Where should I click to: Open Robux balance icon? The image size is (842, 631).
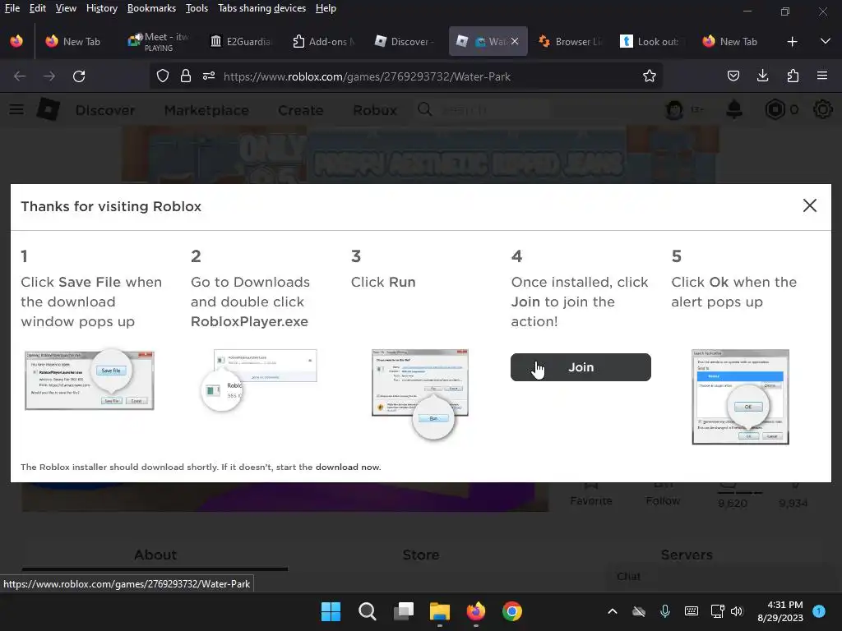coord(775,109)
